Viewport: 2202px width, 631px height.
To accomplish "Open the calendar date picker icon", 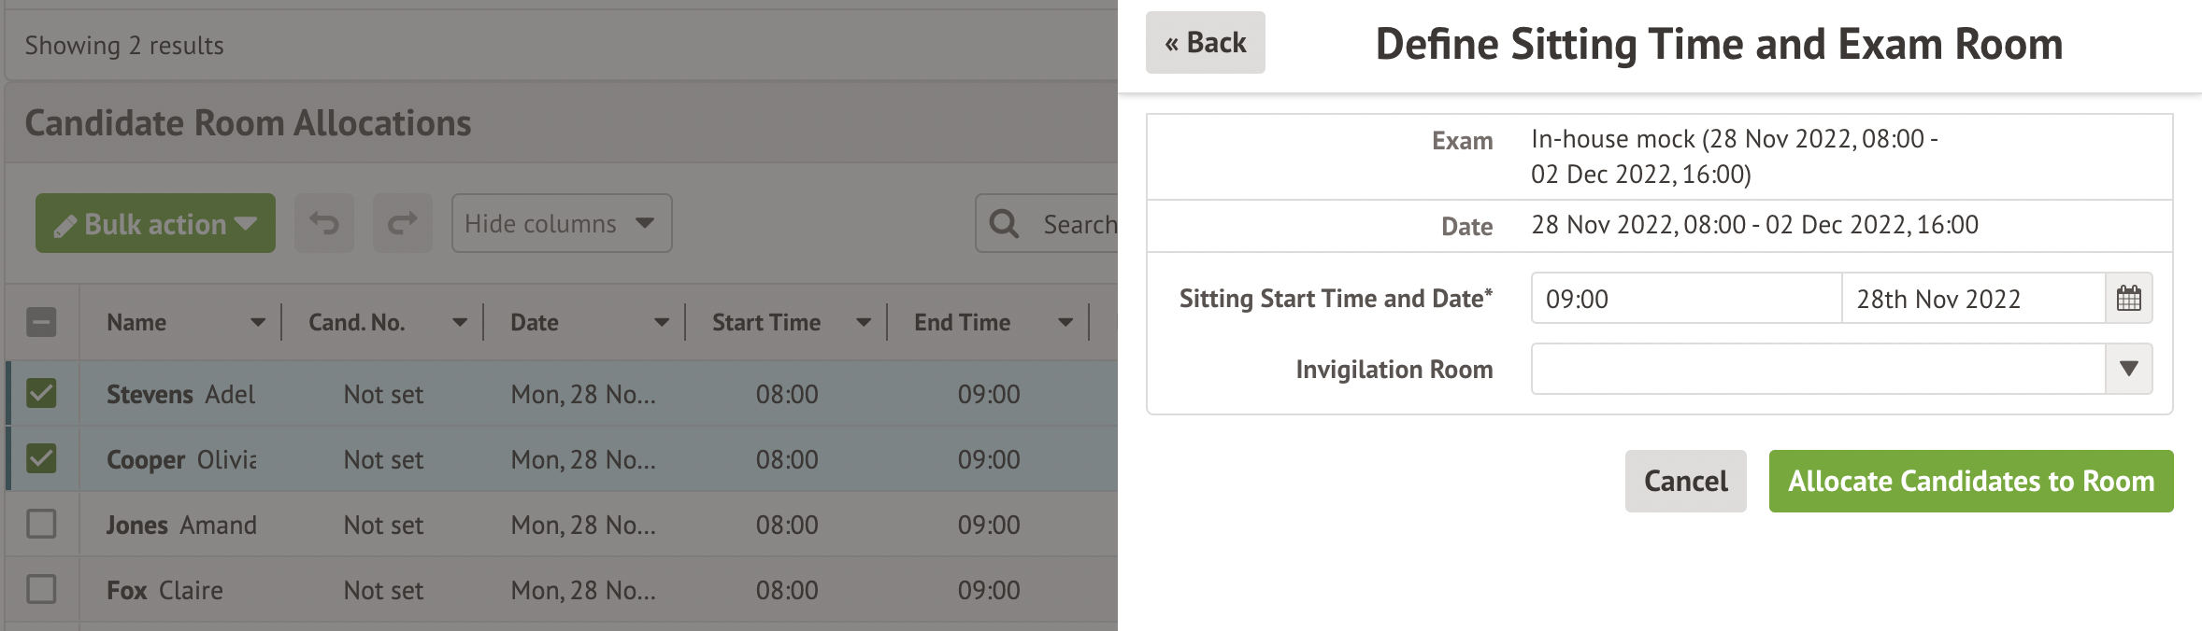I will tap(2128, 299).
